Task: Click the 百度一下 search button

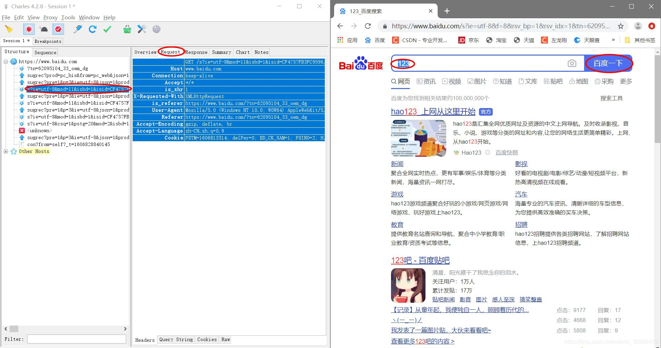Action: pos(608,63)
